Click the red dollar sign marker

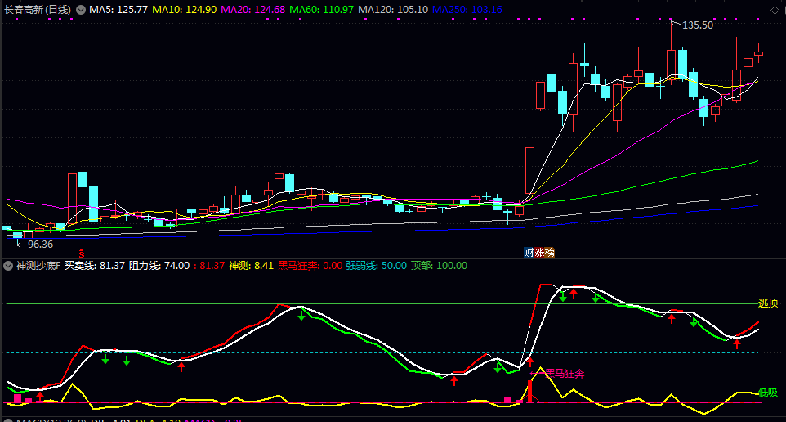[81, 253]
